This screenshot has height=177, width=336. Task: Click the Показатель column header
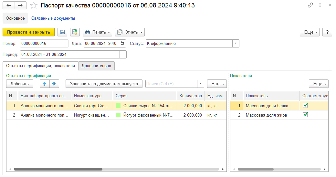click(271, 96)
